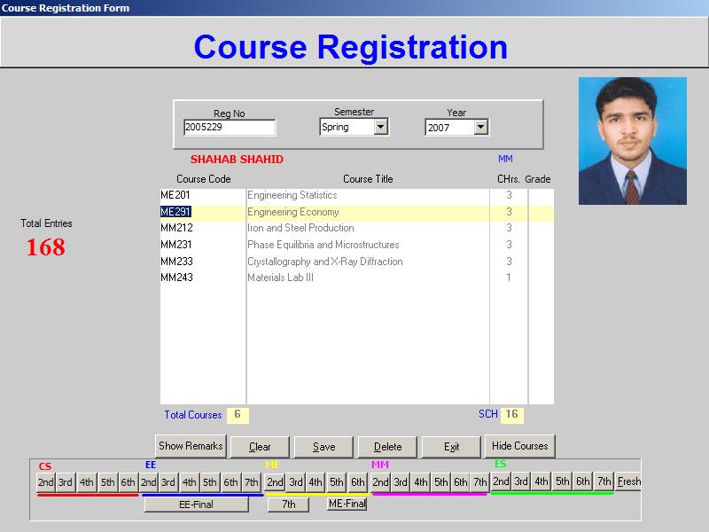
Task: Click the SCH value 16
Action: pos(512,414)
